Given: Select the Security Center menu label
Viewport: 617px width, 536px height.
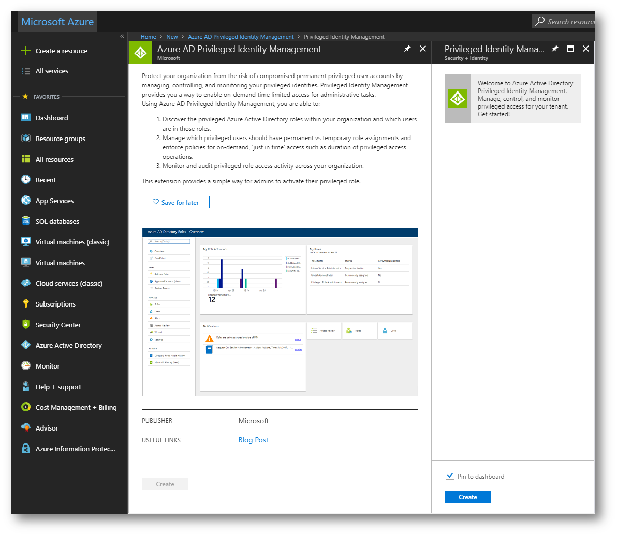Looking at the screenshot, I should click(58, 325).
